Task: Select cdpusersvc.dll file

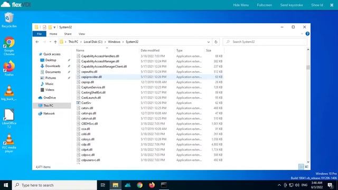Action: click(90, 160)
